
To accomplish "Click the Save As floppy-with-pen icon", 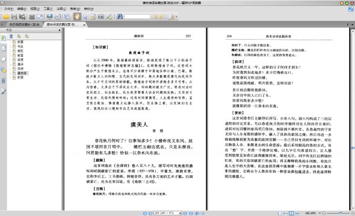I will (22, 17).
